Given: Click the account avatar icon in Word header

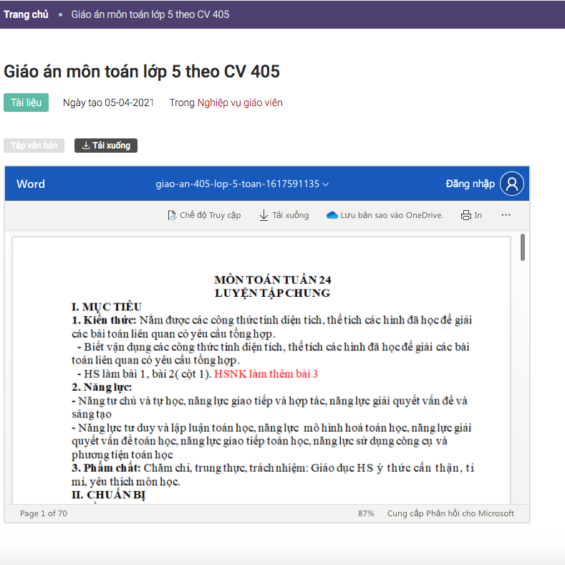Looking at the screenshot, I should coord(511,184).
